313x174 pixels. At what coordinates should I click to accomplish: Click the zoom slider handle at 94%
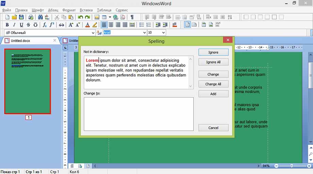point(292,166)
